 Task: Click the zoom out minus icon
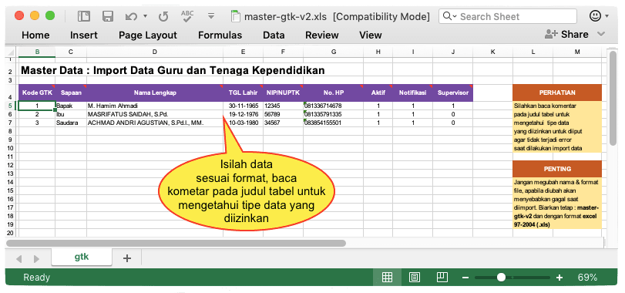tap(465, 278)
